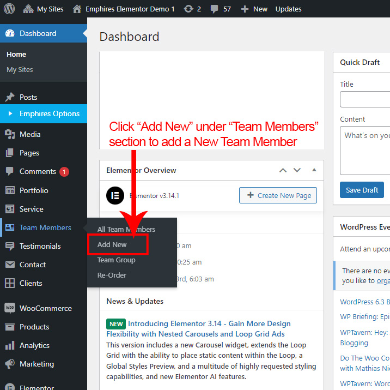390x390 pixels.
Task: Select the Marketing megaphone icon
Action: 10,364
